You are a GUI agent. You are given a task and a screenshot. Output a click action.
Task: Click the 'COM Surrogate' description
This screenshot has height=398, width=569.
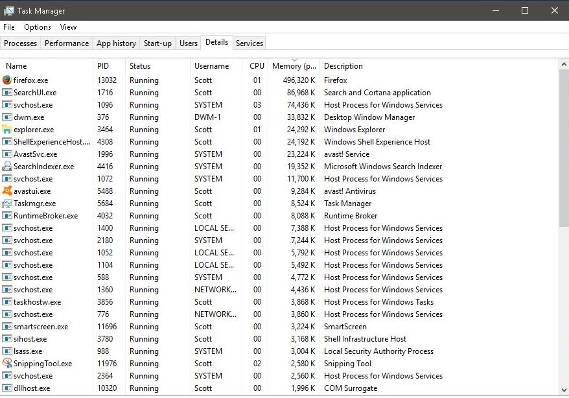pos(350,388)
